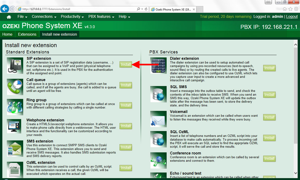Image resolution: width=300 pixels, height=180 pixels.
Task: Select the Home breadcrumb tab
Action: point(7,34)
